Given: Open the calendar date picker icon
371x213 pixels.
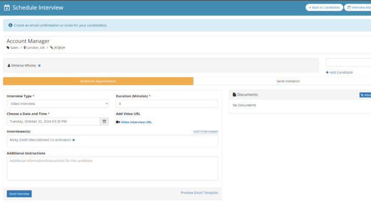Looking at the screenshot, I should click(104, 122).
